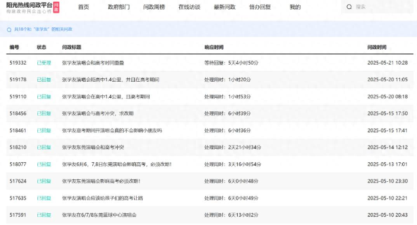Click the date 2025-05-20 08:18

387,97
